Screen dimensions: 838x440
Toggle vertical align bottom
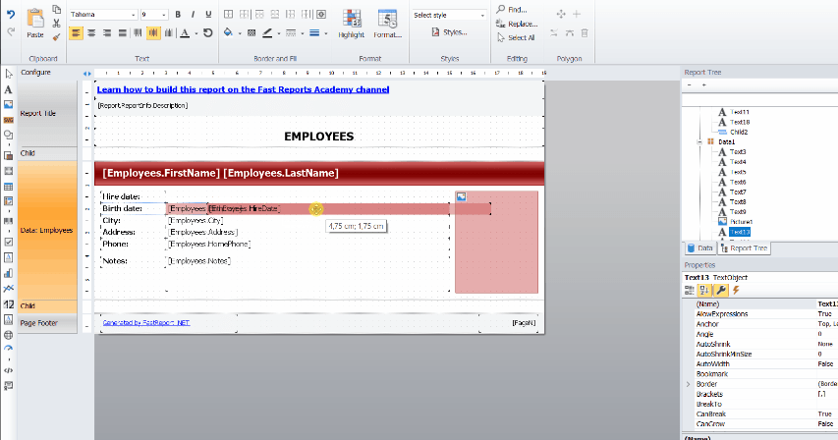(x=169, y=33)
